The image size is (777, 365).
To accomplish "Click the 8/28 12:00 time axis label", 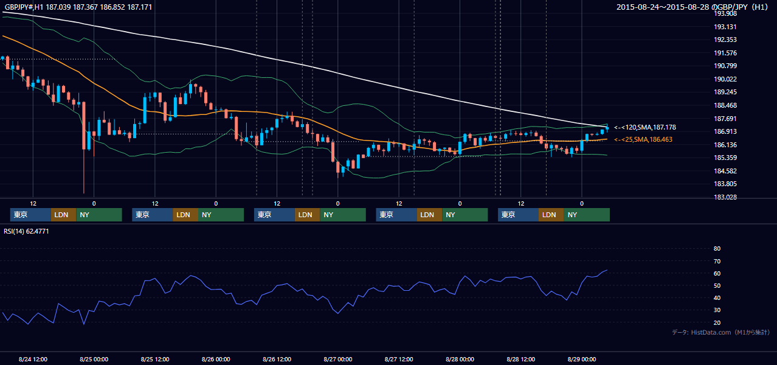I will point(520,359).
